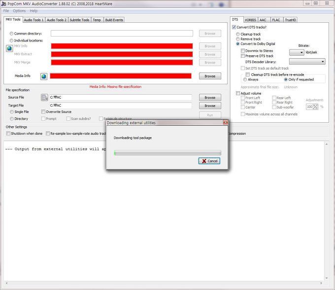Image resolution: width=335 pixels, height=290 pixels.
Task: Click Browse for the Target File
Action: click(210, 106)
